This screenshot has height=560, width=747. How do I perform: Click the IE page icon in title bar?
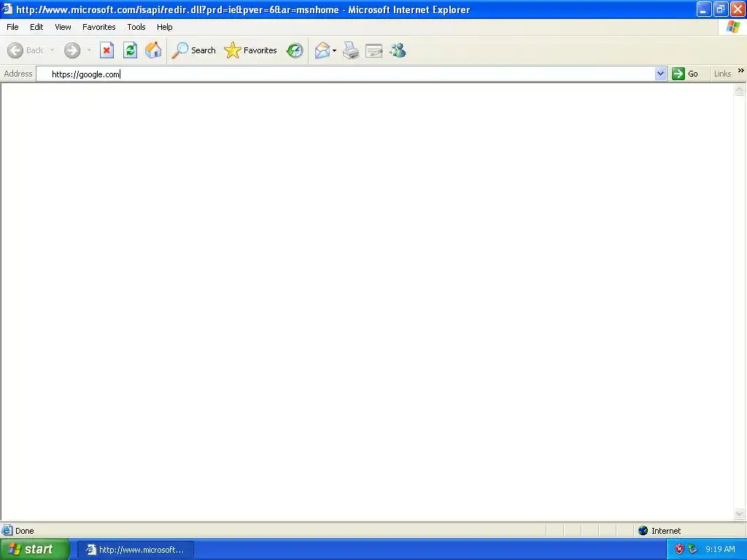point(7,9)
